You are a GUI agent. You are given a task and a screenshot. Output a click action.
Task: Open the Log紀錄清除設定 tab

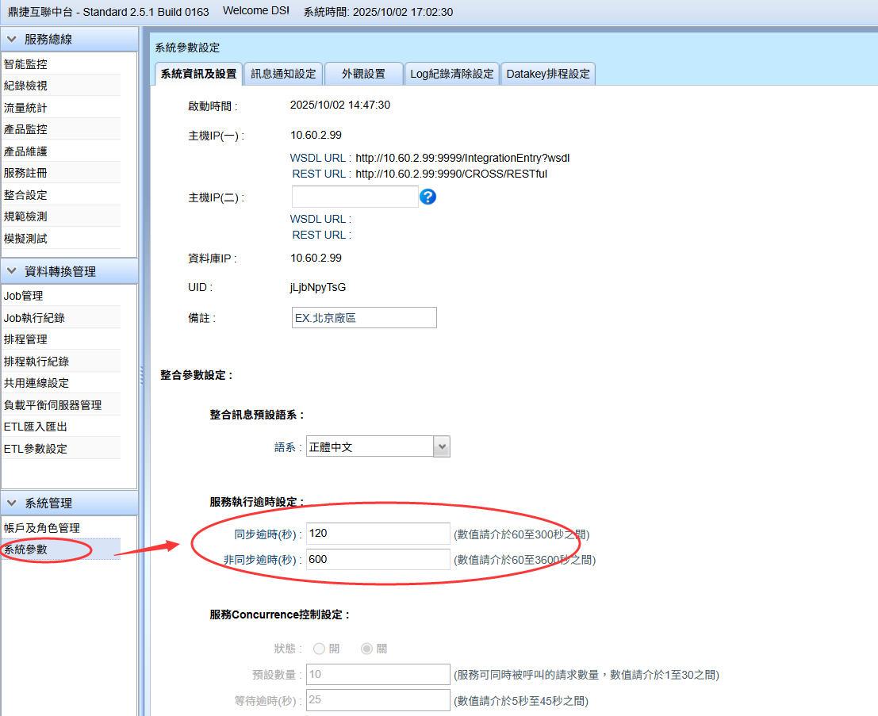pyautogui.click(x=451, y=74)
